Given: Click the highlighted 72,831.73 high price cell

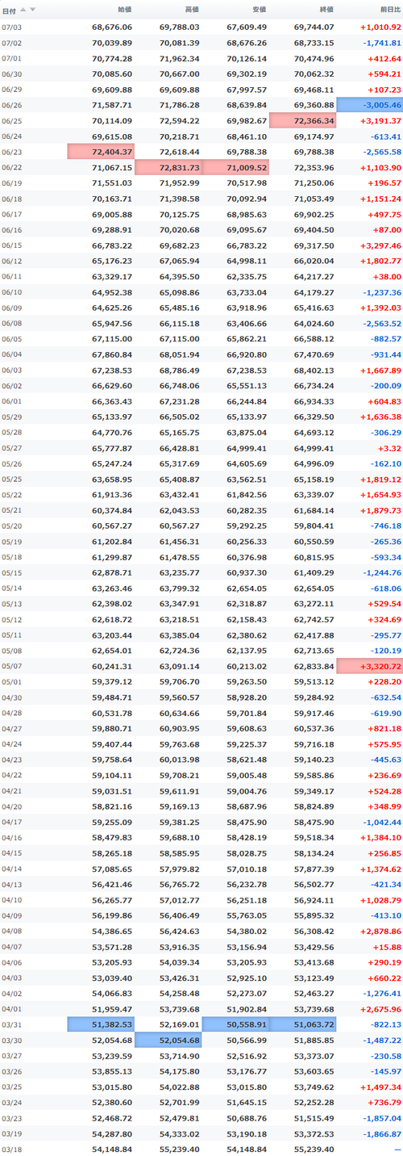Looking at the screenshot, I should pos(168,167).
